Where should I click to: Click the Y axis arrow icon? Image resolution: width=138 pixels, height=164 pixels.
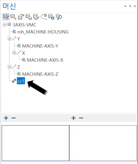coord(14,38)
